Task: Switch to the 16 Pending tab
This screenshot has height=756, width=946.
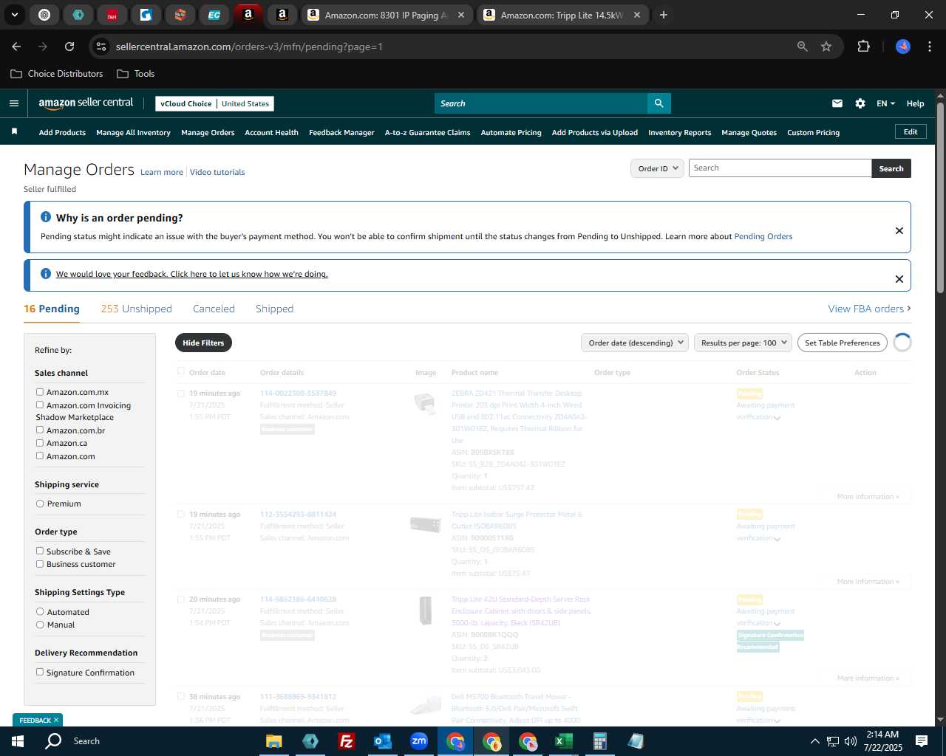Action: click(x=52, y=309)
